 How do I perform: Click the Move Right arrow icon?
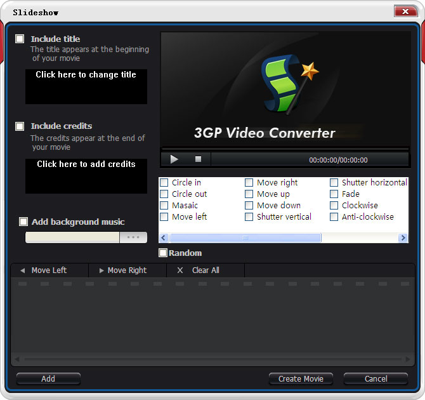(101, 270)
